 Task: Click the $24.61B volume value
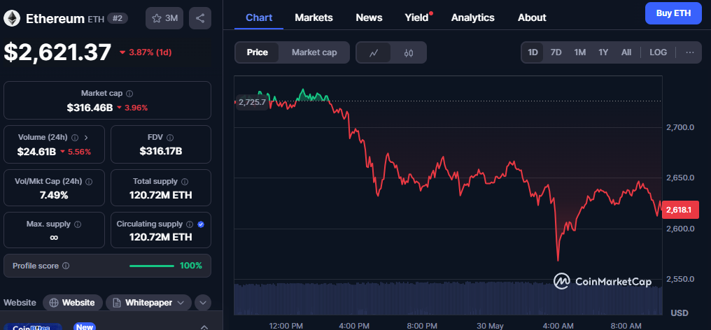pyautogui.click(x=36, y=152)
